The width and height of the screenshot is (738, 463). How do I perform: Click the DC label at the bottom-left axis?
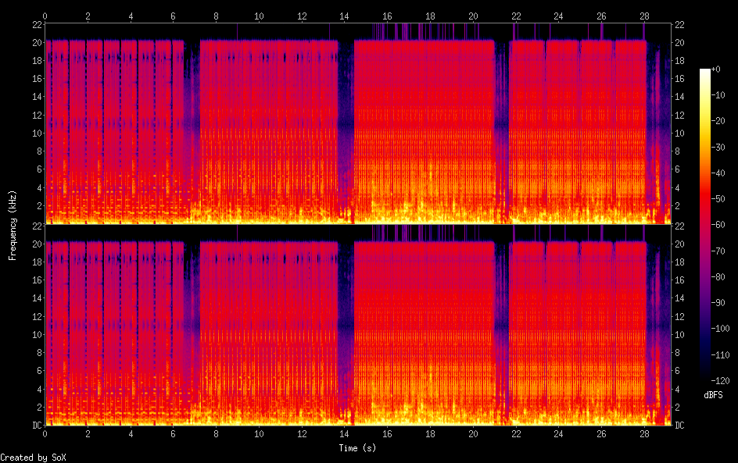[36, 426]
